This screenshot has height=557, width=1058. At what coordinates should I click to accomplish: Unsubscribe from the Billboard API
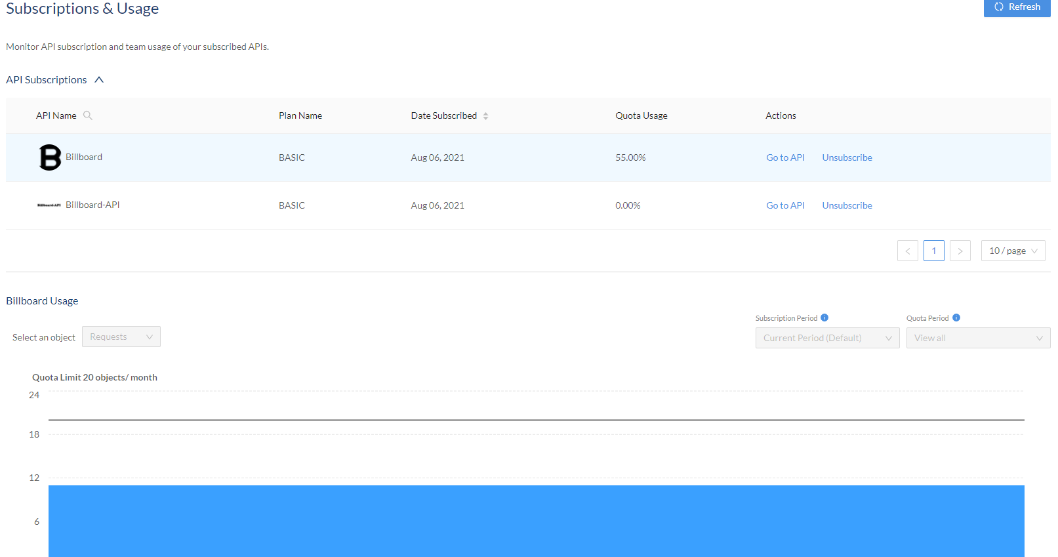click(x=847, y=157)
